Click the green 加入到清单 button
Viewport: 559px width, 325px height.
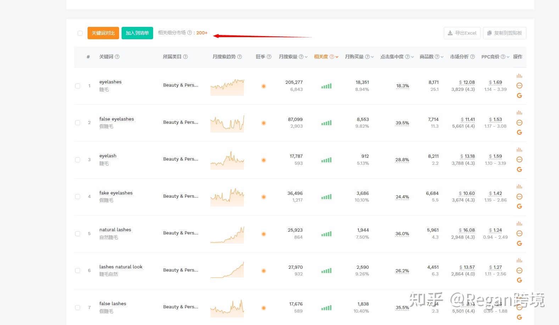click(137, 33)
